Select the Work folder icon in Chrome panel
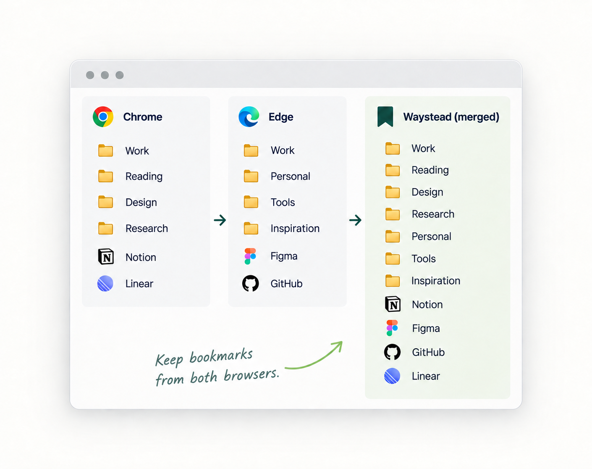The width and height of the screenshot is (592, 469). pos(105,150)
